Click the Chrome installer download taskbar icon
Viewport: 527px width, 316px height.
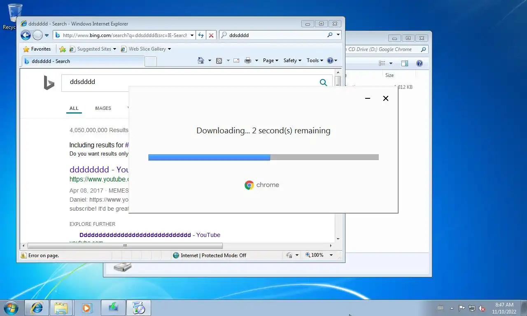(113, 308)
